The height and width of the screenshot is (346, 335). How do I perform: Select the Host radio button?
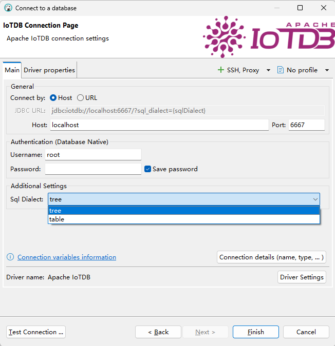point(53,98)
